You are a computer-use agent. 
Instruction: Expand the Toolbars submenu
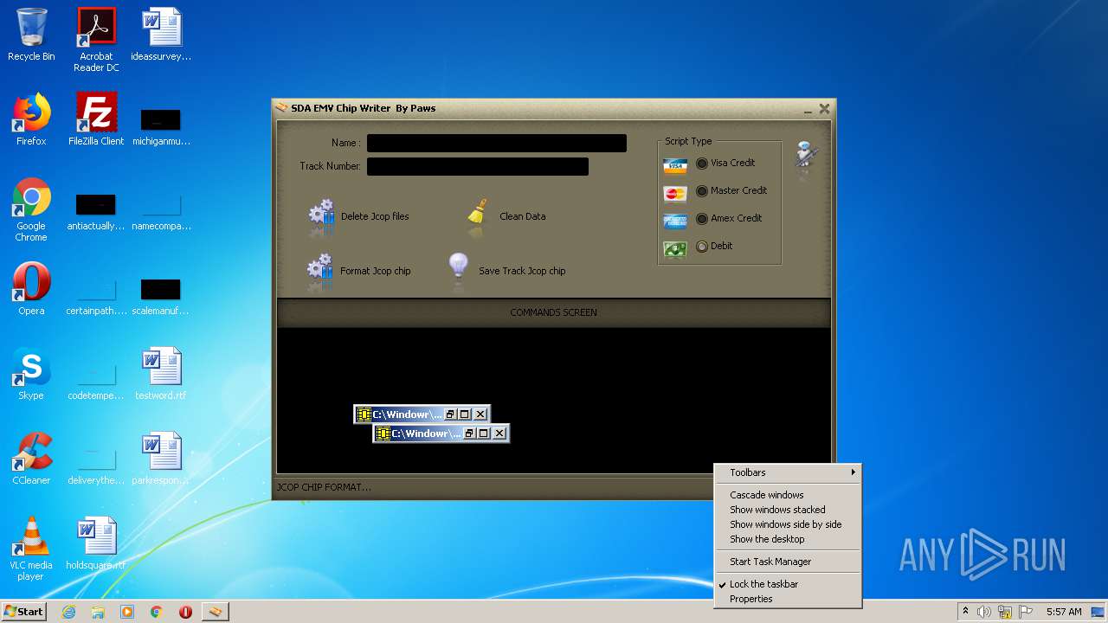pos(788,472)
